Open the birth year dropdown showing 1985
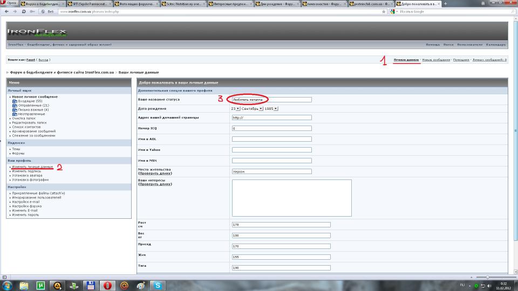Viewport: 518px width, 291px height. pyautogui.click(x=271, y=108)
